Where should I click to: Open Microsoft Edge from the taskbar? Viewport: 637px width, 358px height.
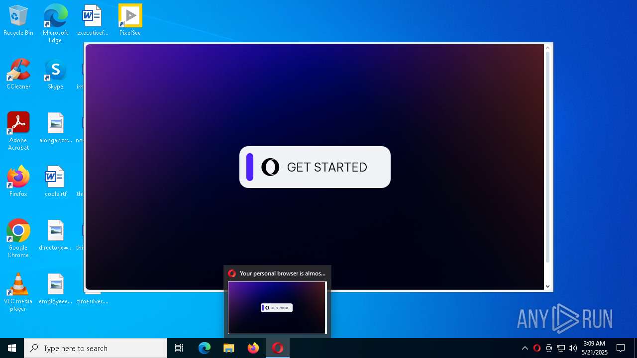tap(205, 348)
